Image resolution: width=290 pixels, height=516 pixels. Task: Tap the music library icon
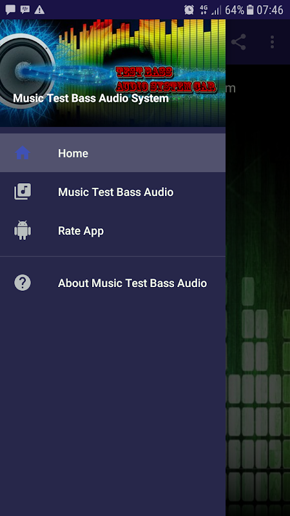pos(23,192)
